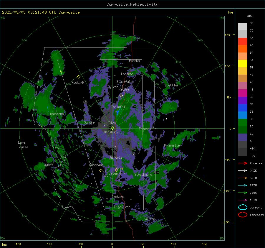This screenshot has width=265, height=248.
Task: Pick the indigo 10-0 dBZ swatch
Action: click(243, 137)
